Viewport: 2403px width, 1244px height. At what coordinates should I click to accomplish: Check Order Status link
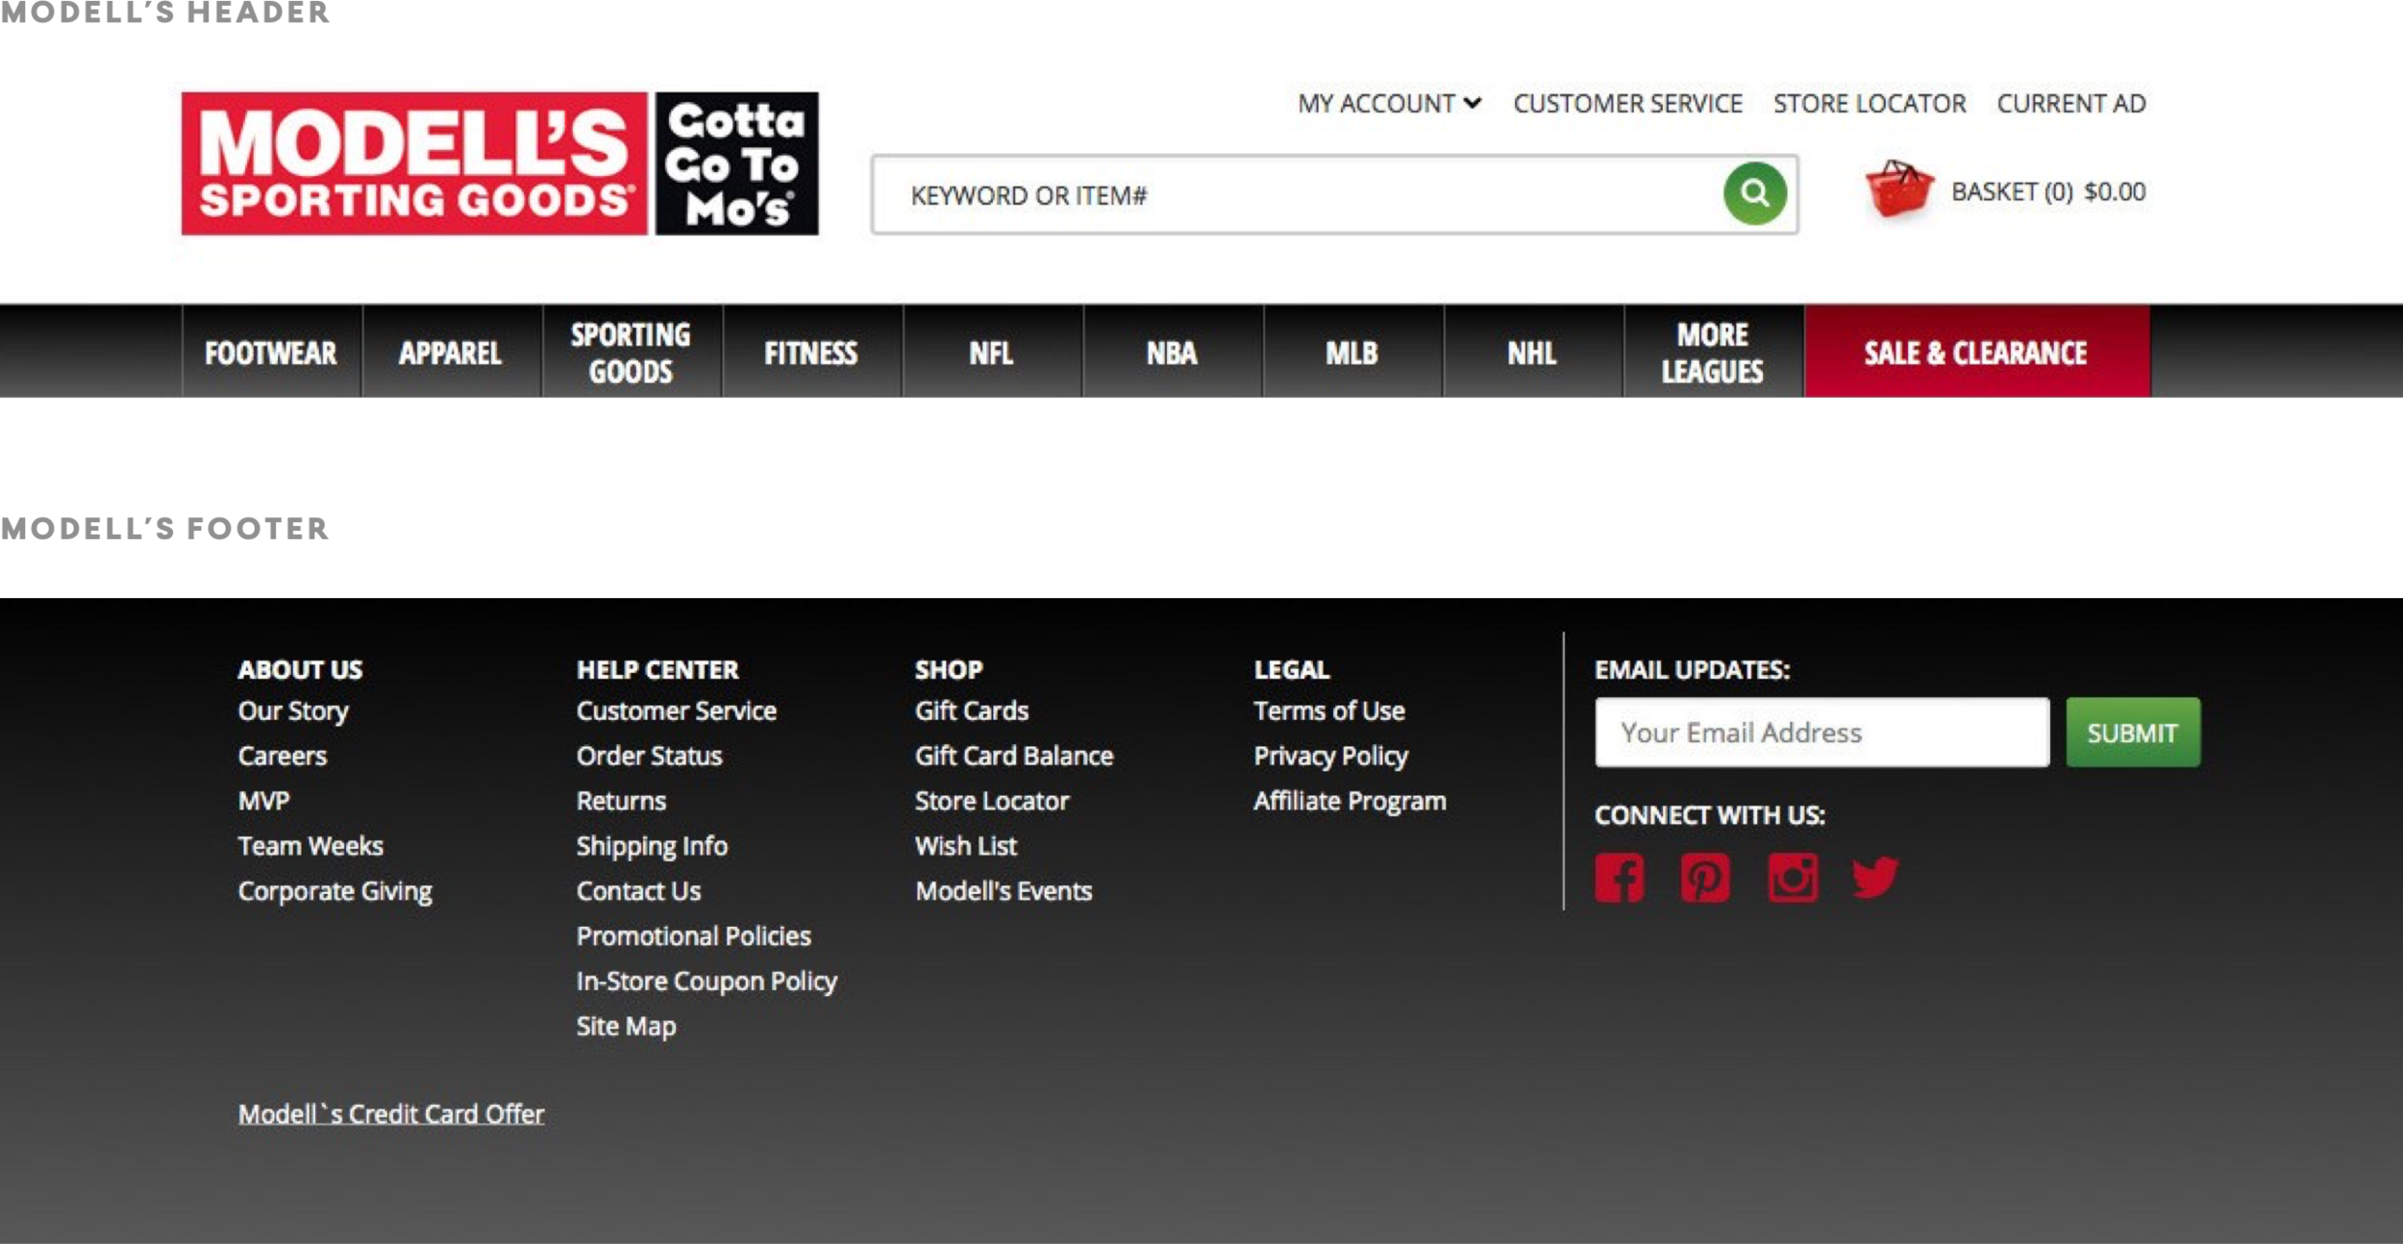coord(649,756)
